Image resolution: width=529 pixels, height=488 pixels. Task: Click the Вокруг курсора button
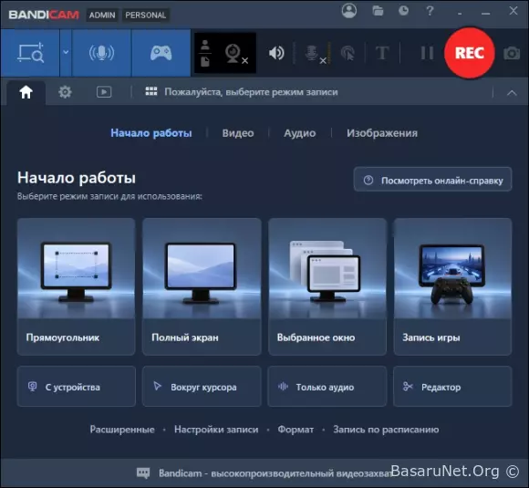pos(202,387)
